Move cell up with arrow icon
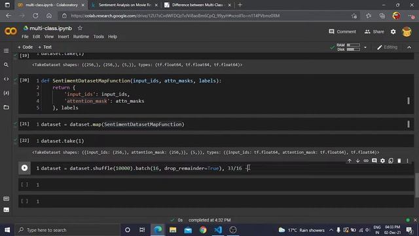Image resolution: width=419 pixels, height=236 pixels. point(349,161)
